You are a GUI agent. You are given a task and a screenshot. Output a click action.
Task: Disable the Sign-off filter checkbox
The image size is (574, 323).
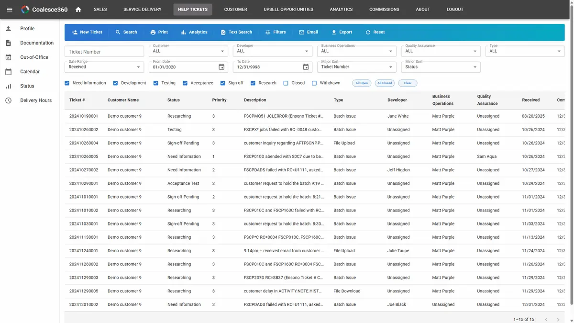(x=222, y=83)
